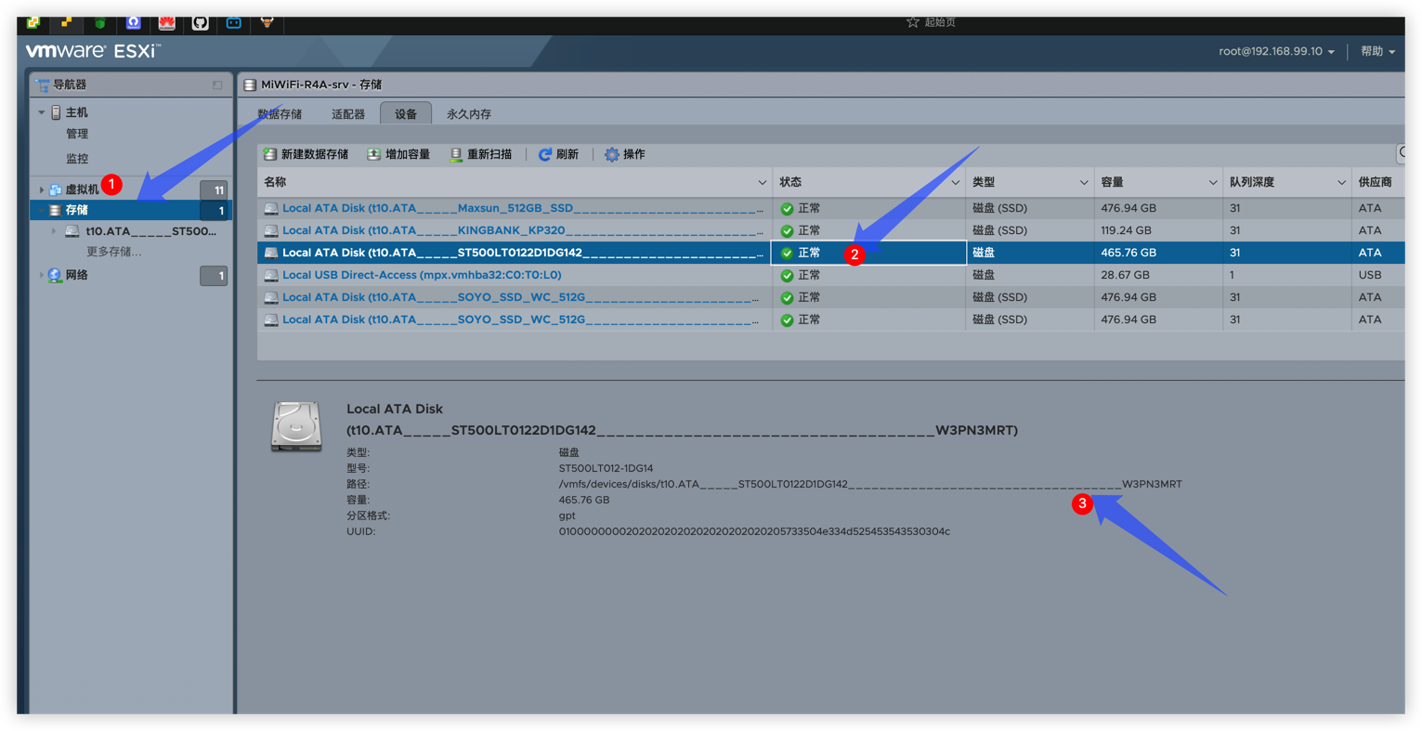Click the 主机 host icon

(56, 112)
